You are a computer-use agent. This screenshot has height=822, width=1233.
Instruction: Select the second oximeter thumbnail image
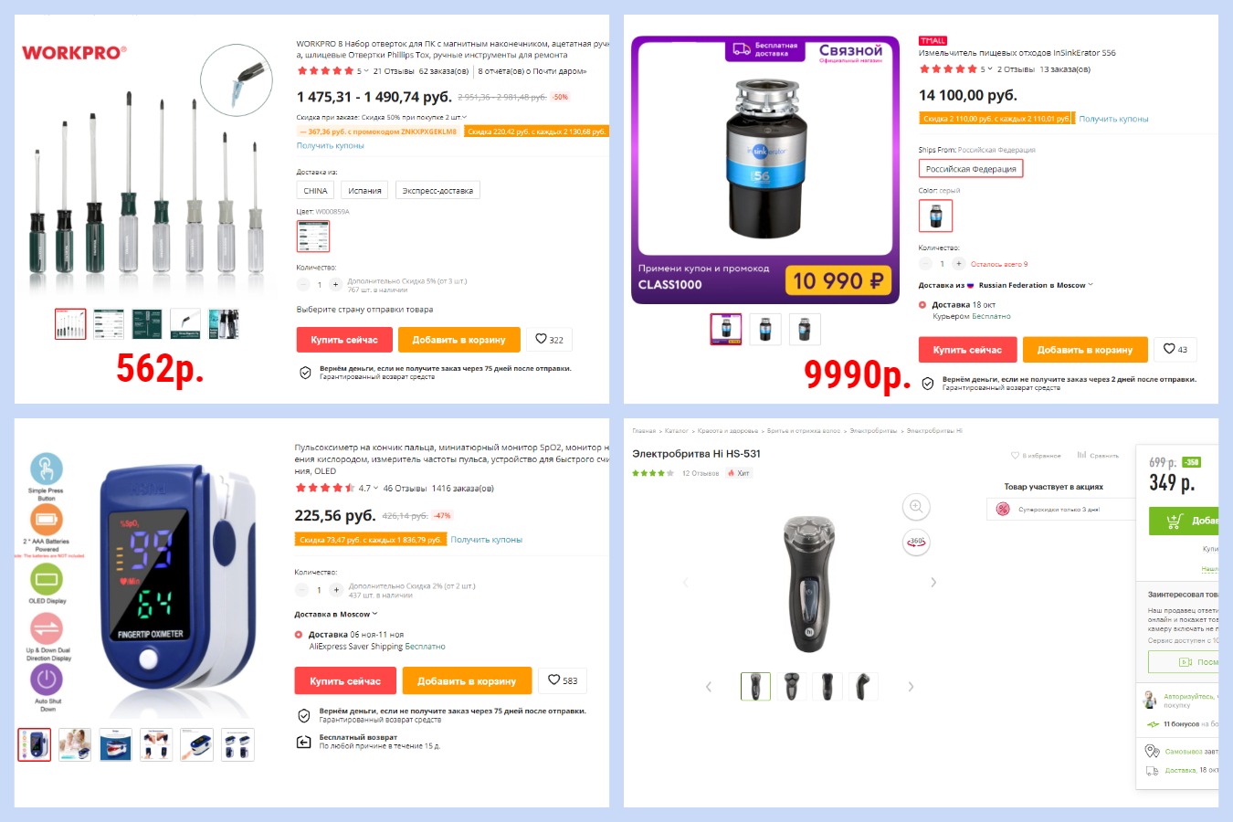[x=75, y=744]
